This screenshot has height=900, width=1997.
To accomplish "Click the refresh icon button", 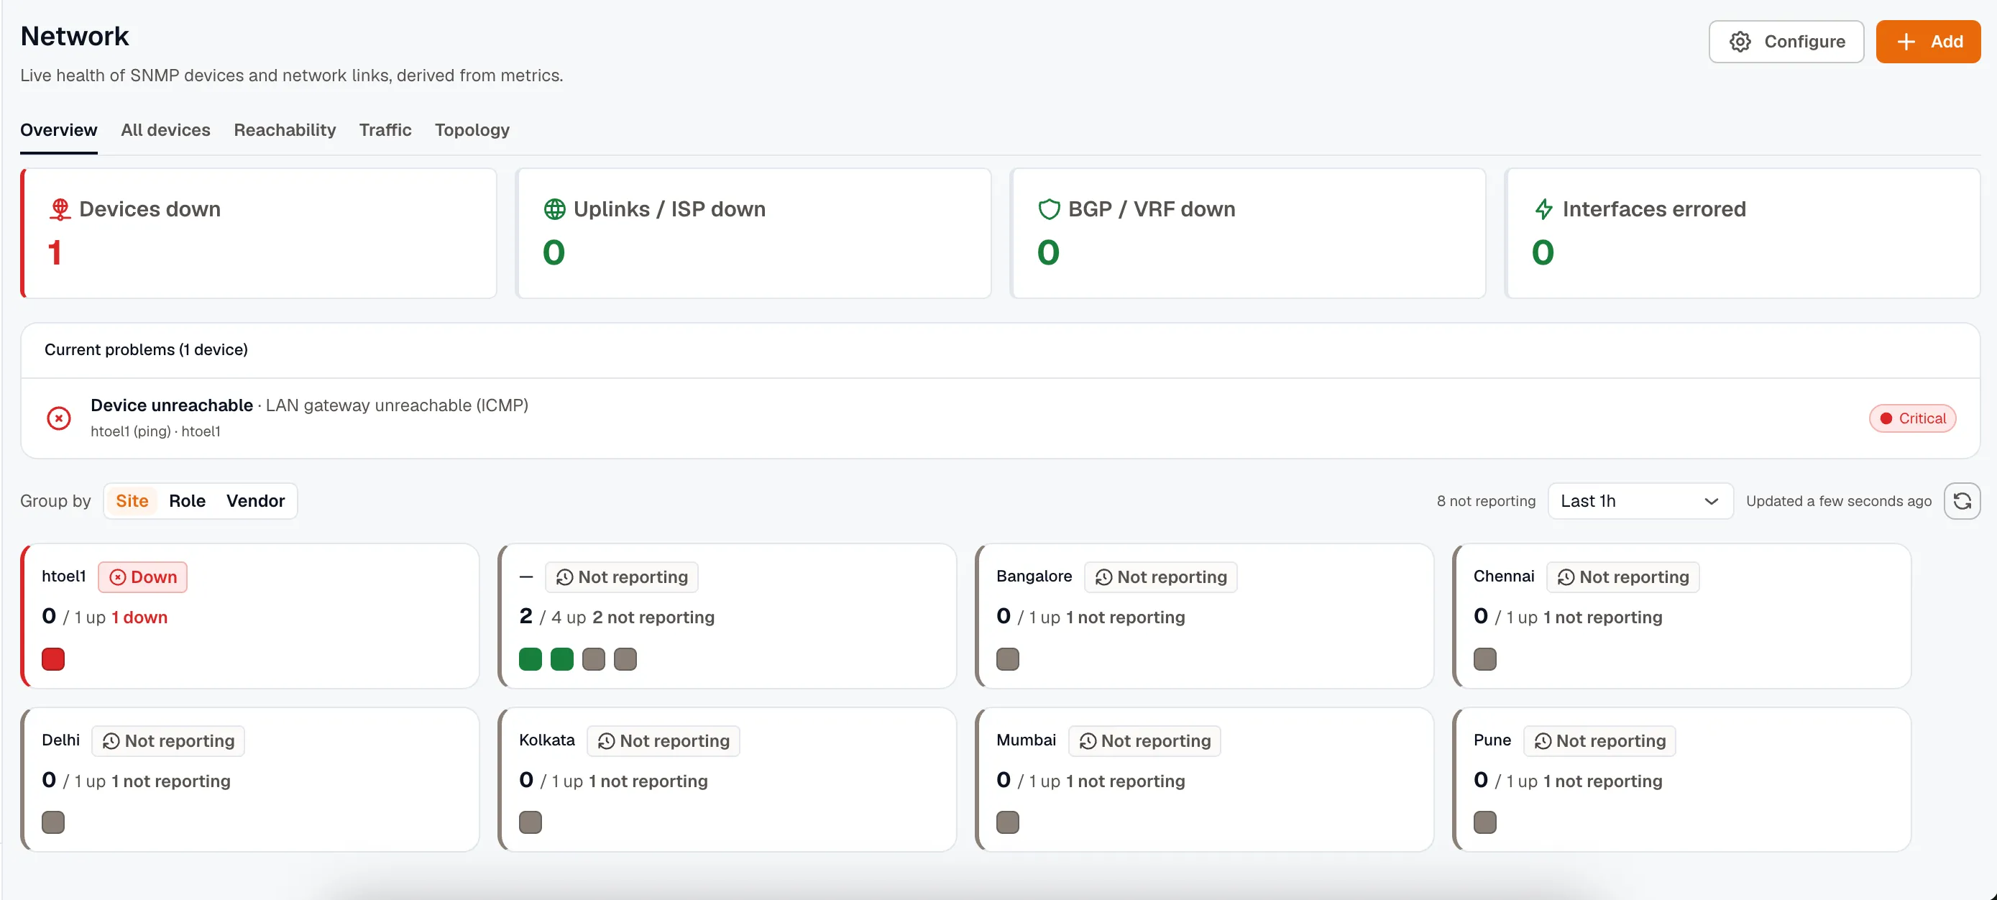I will (x=1962, y=502).
